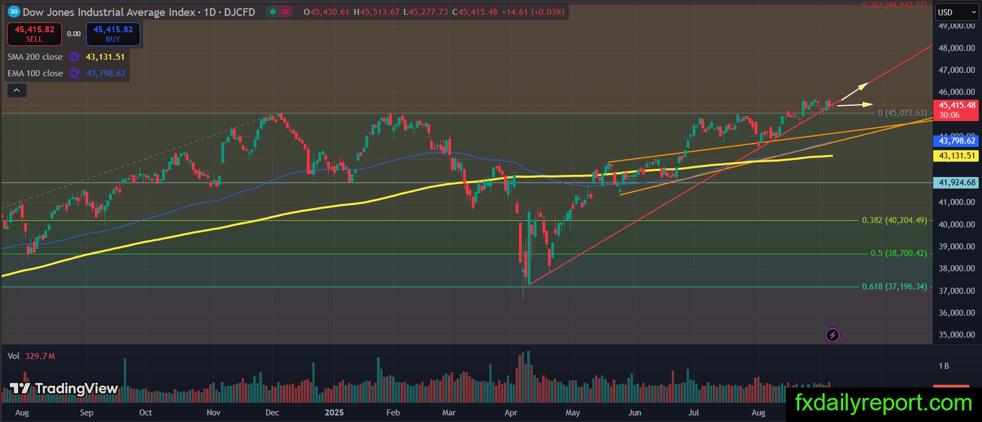Click the 2025 label on the time axis
Screen dimensions: 982x422
click(334, 413)
